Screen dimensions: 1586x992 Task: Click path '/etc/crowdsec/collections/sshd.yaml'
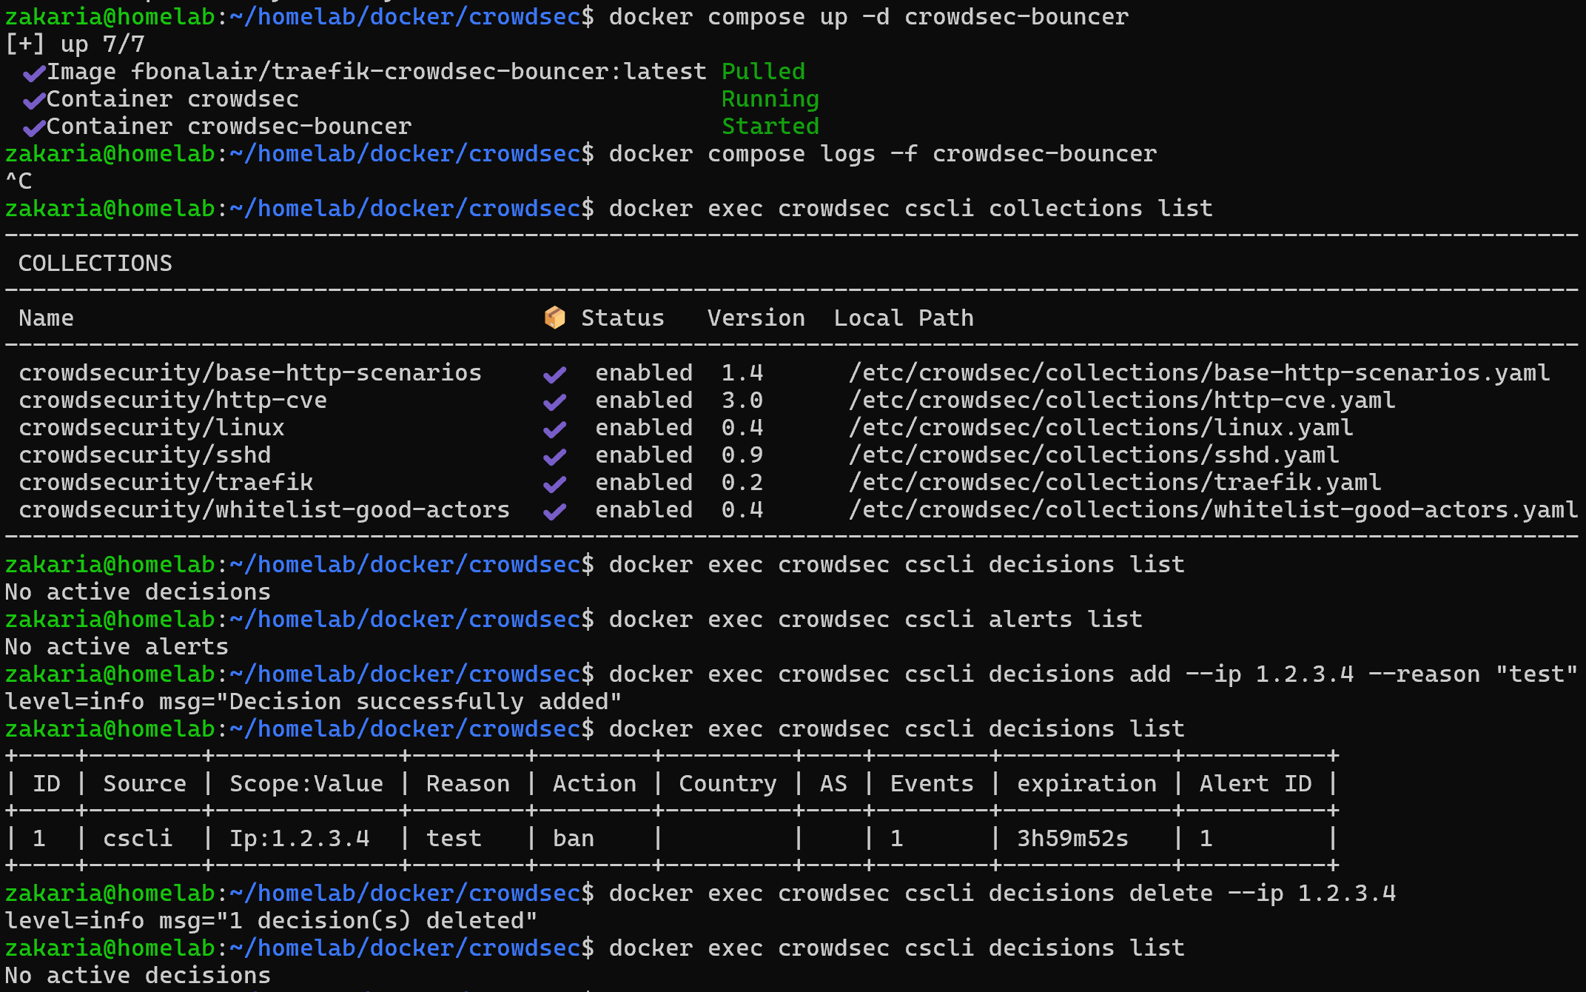click(x=1094, y=455)
